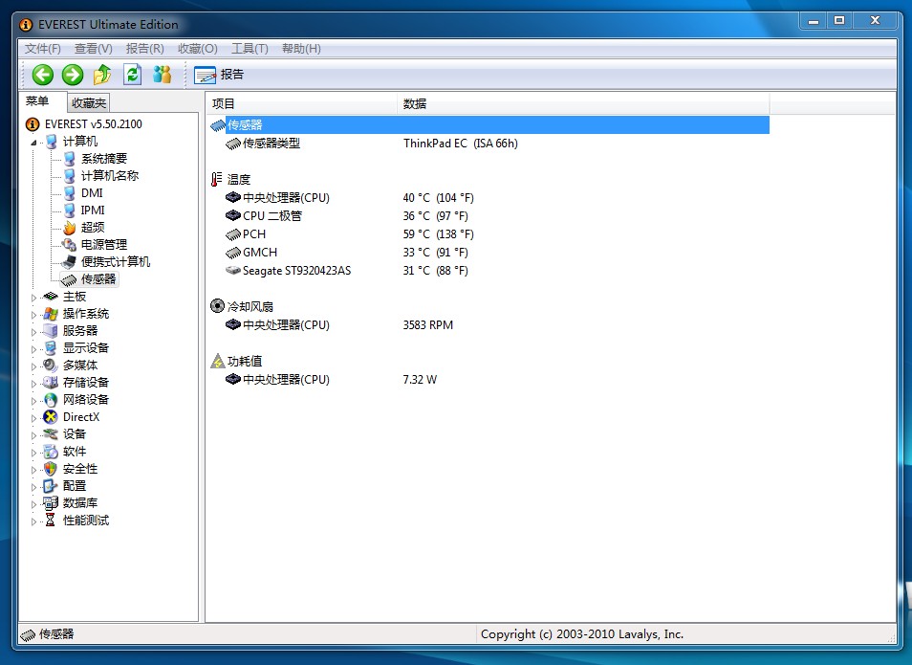
Task: Expand the 数据库 tree node
Action: coord(33,503)
